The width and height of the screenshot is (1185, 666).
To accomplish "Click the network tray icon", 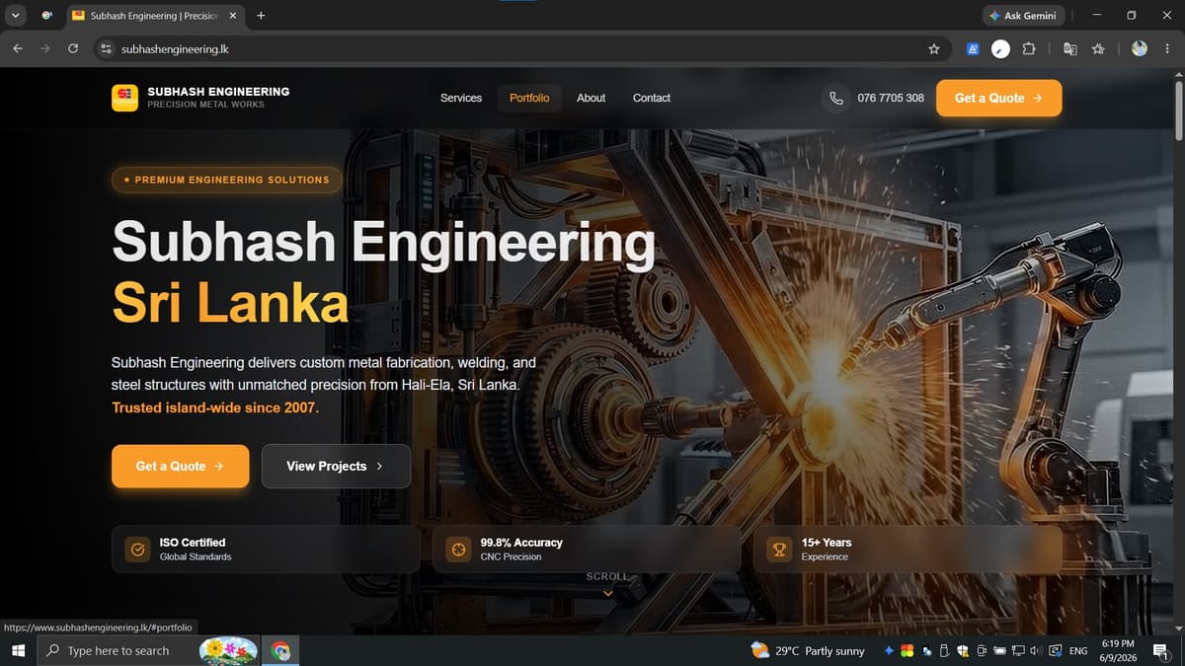I will (x=1018, y=651).
